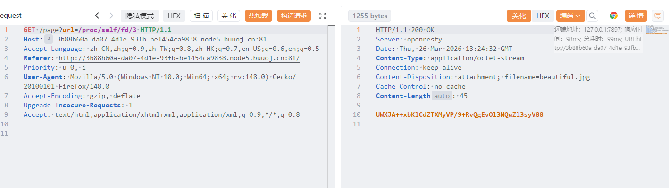Click the Date header in response
669x188 pixels.
[444, 49]
